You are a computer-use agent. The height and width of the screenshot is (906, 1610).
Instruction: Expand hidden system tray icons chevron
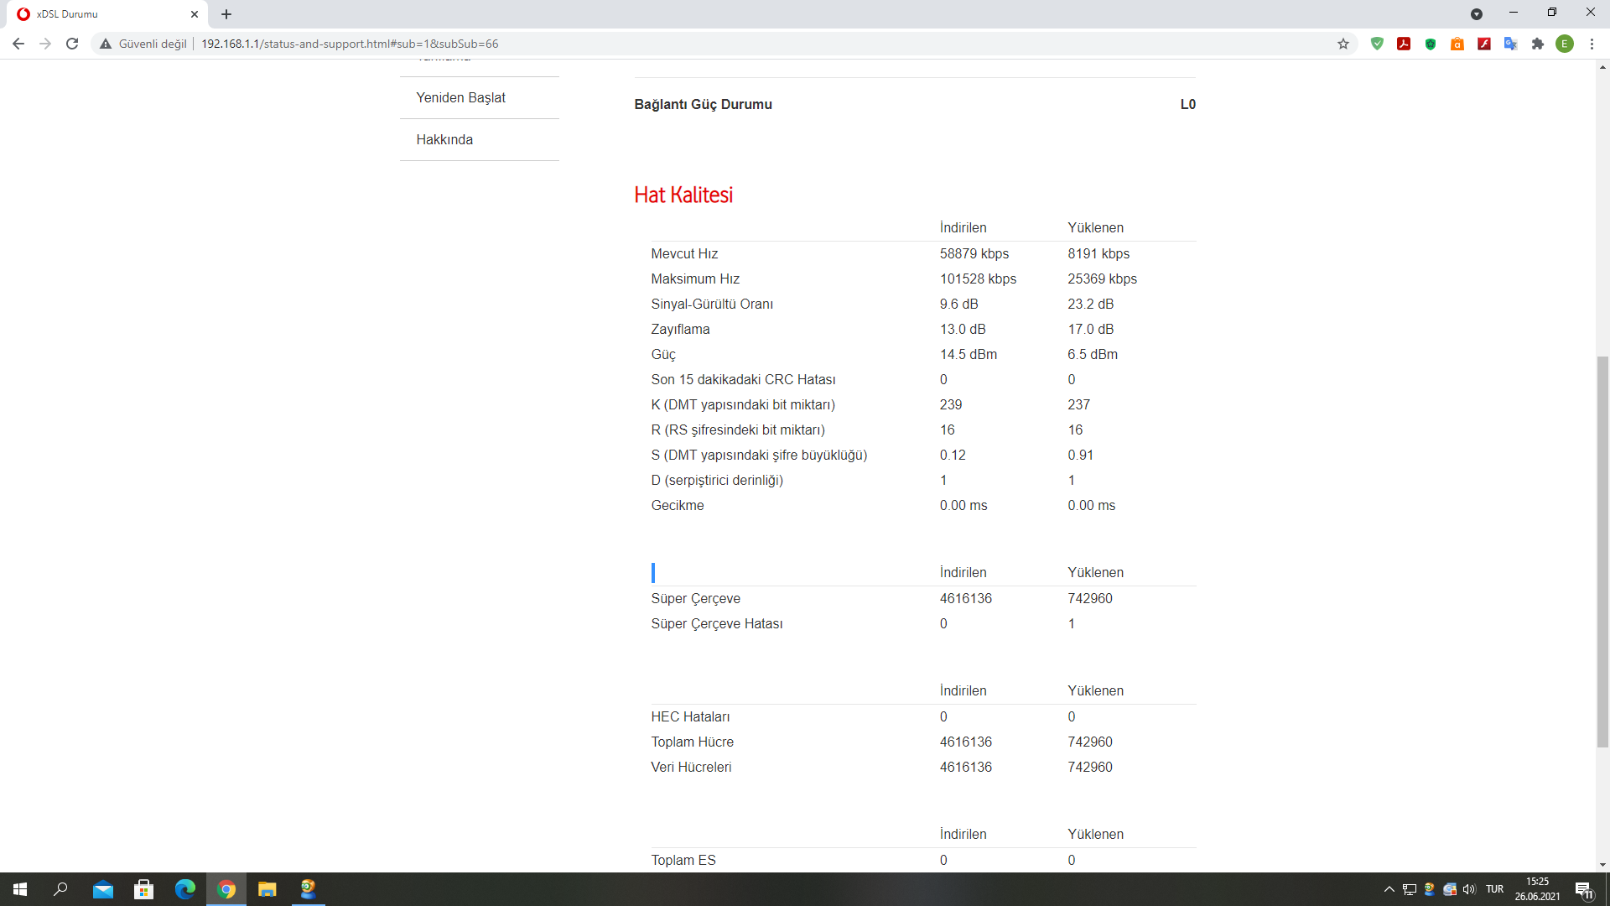pos(1389,889)
